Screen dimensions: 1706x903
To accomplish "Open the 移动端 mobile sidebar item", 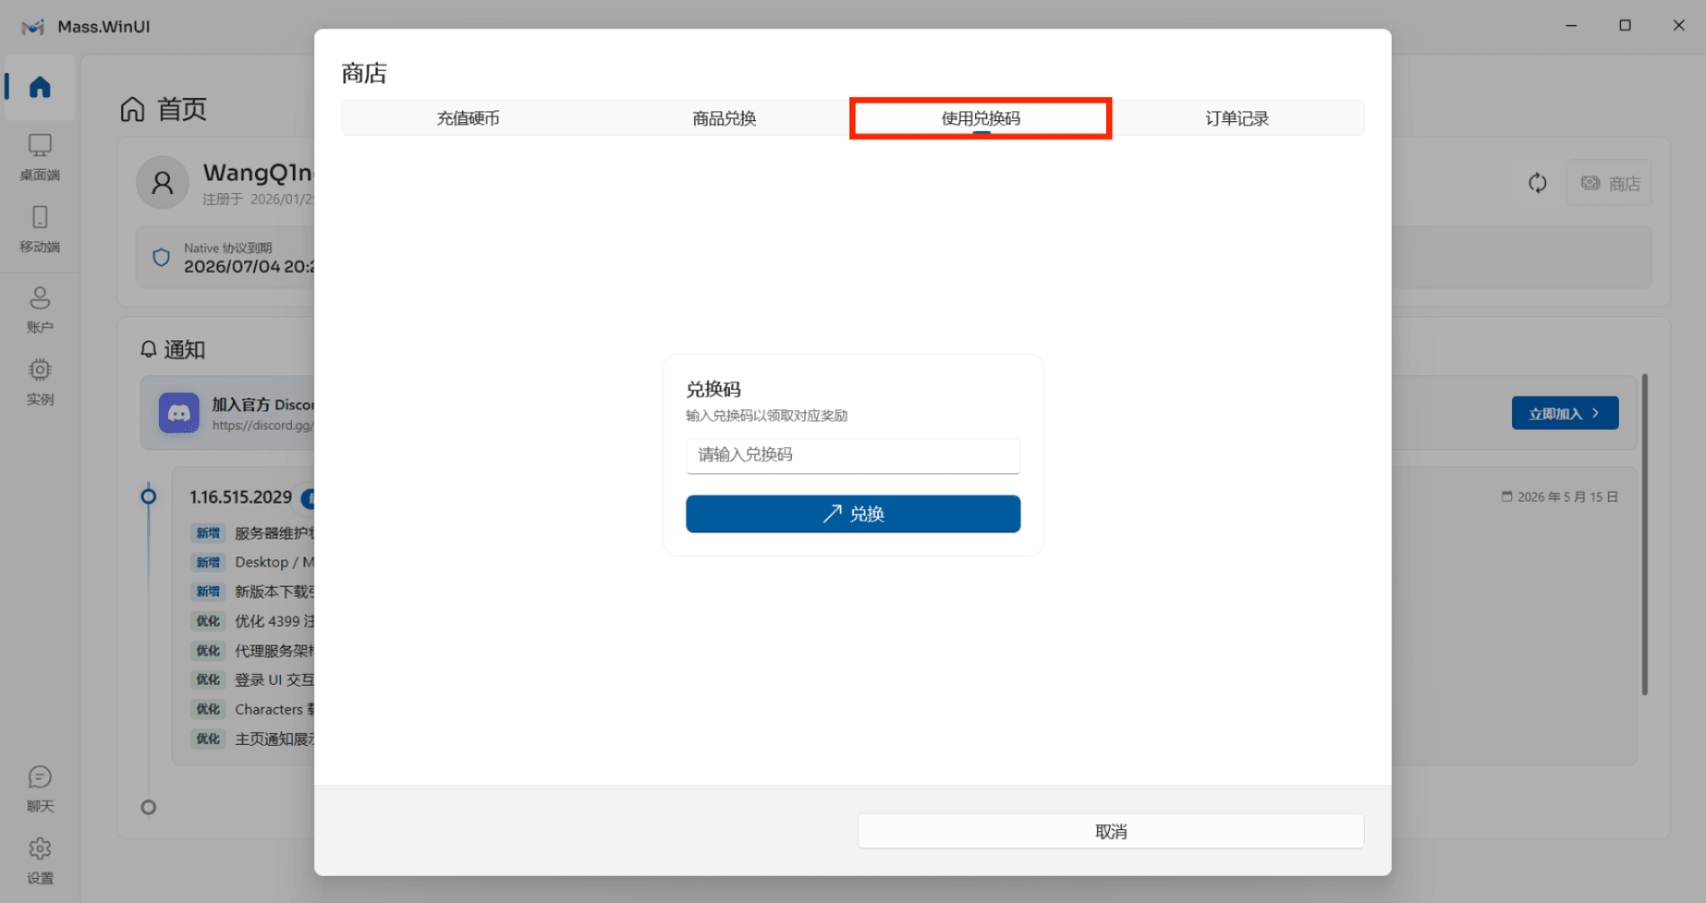I will [40, 229].
